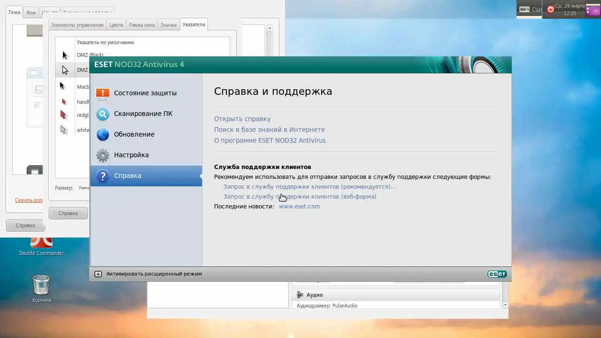This screenshot has width=601, height=338.
Task: Click the date and time in the top panel
Action: 570,9
